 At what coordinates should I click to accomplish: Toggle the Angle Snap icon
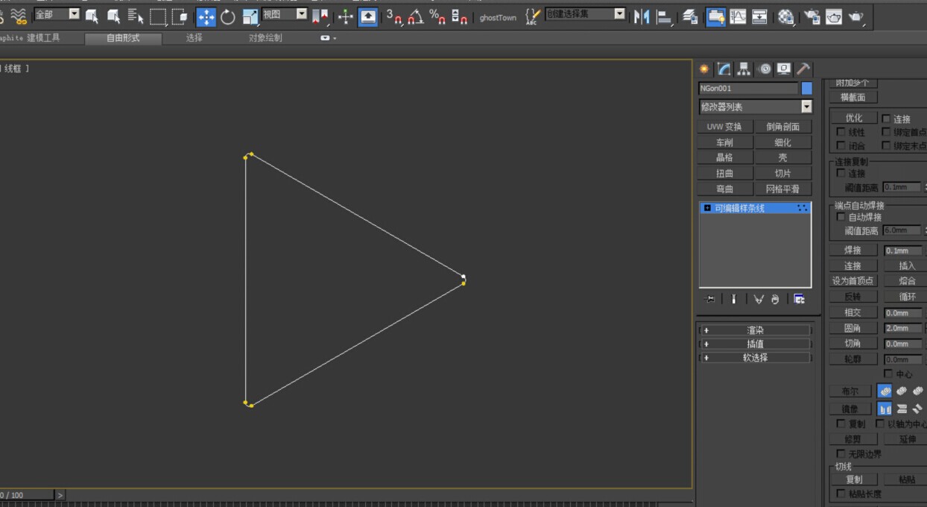(x=416, y=16)
